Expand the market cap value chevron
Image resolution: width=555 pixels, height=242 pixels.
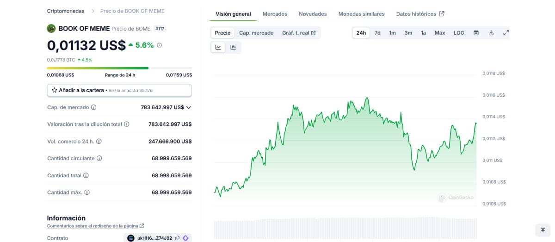point(189,107)
